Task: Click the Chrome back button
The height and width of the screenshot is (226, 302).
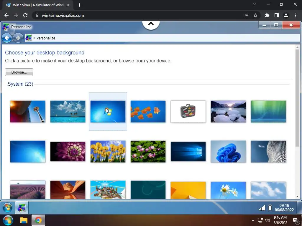Action: [x=6, y=15]
